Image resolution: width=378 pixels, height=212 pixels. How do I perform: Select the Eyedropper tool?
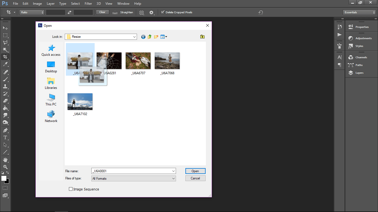pos(5,64)
